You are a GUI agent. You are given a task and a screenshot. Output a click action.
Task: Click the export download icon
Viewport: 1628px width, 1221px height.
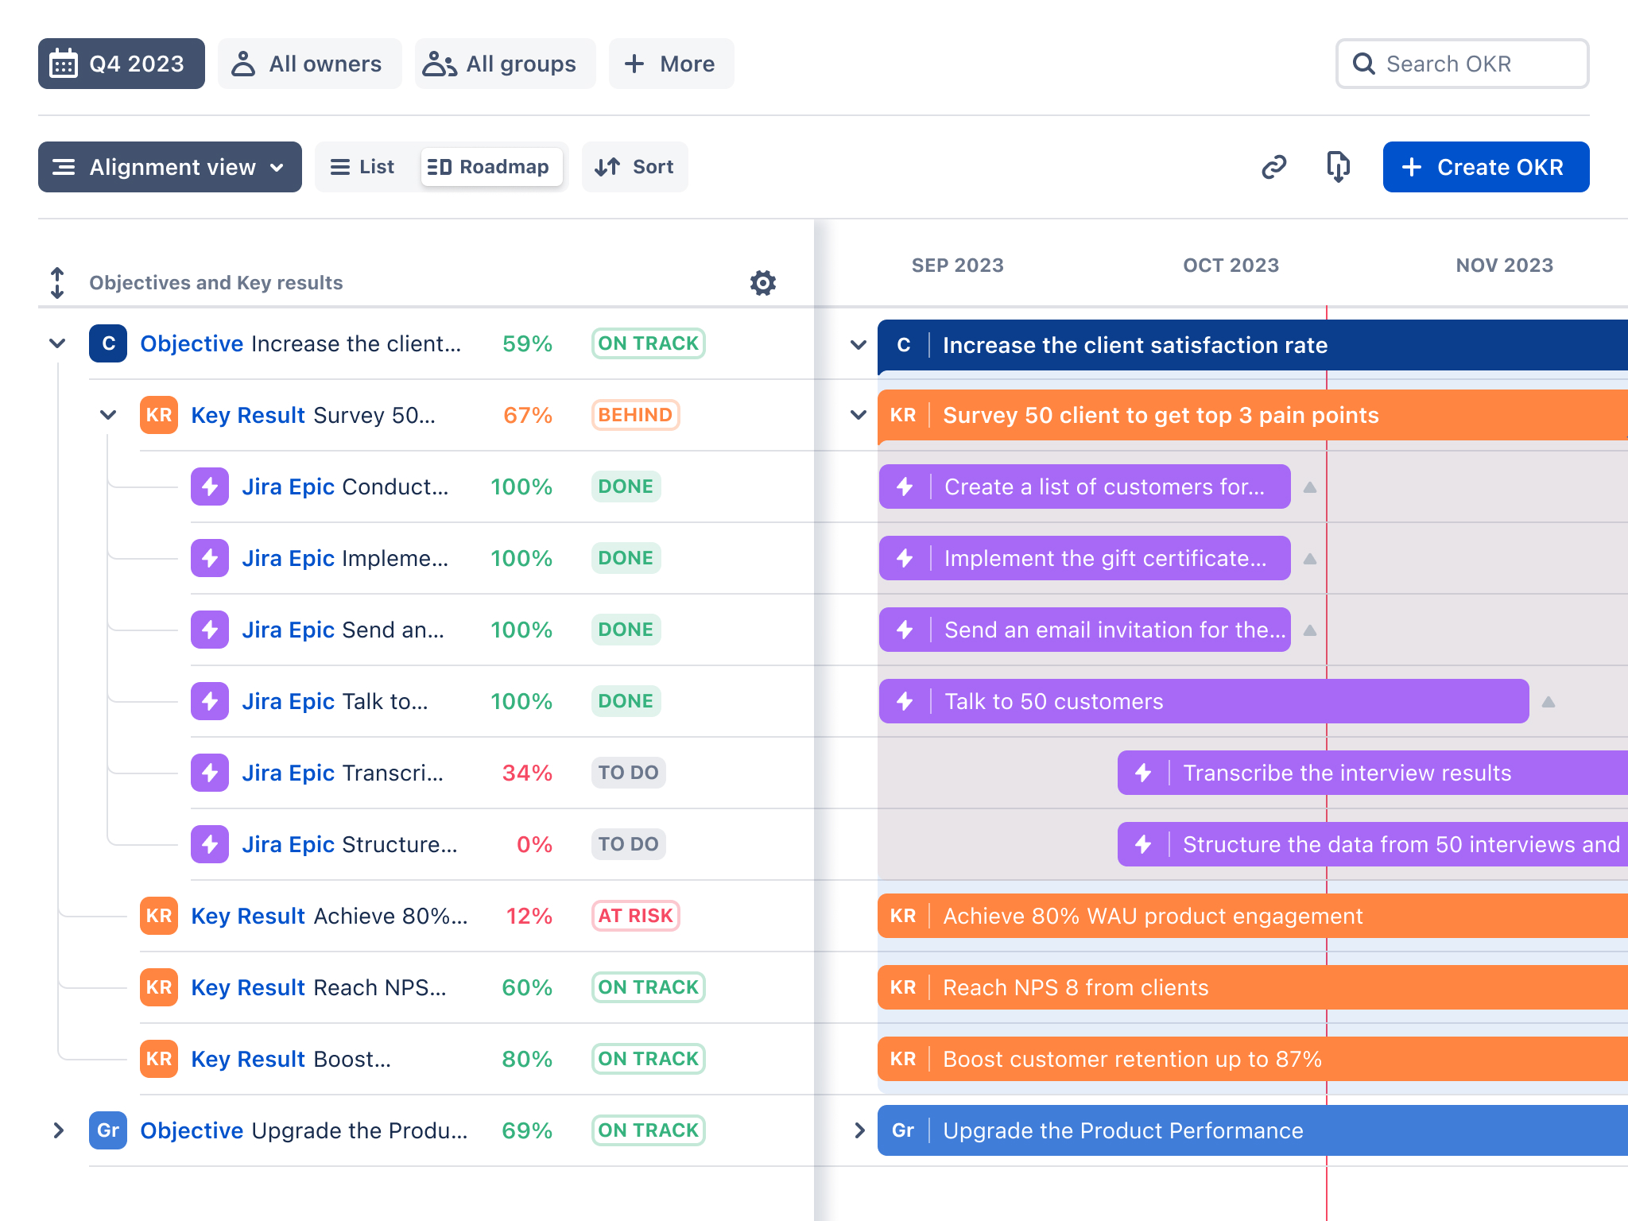(x=1338, y=167)
